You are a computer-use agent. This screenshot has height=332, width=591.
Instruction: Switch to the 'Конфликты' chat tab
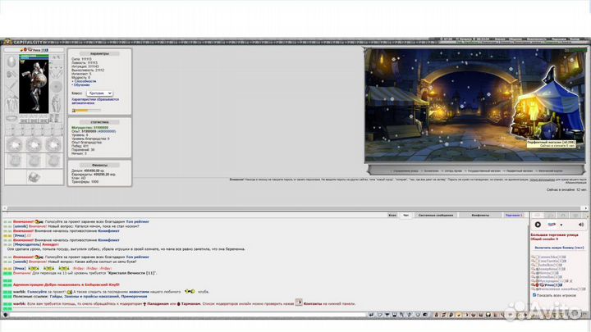click(x=480, y=215)
